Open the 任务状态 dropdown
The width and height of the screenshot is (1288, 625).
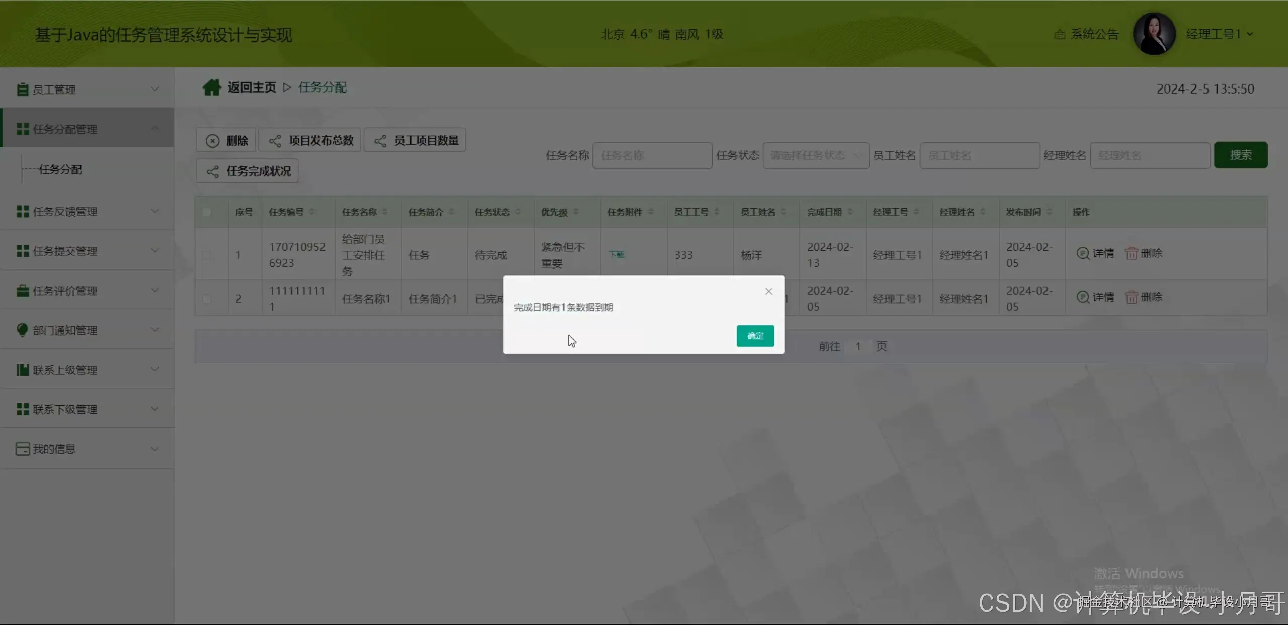[x=816, y=155]
